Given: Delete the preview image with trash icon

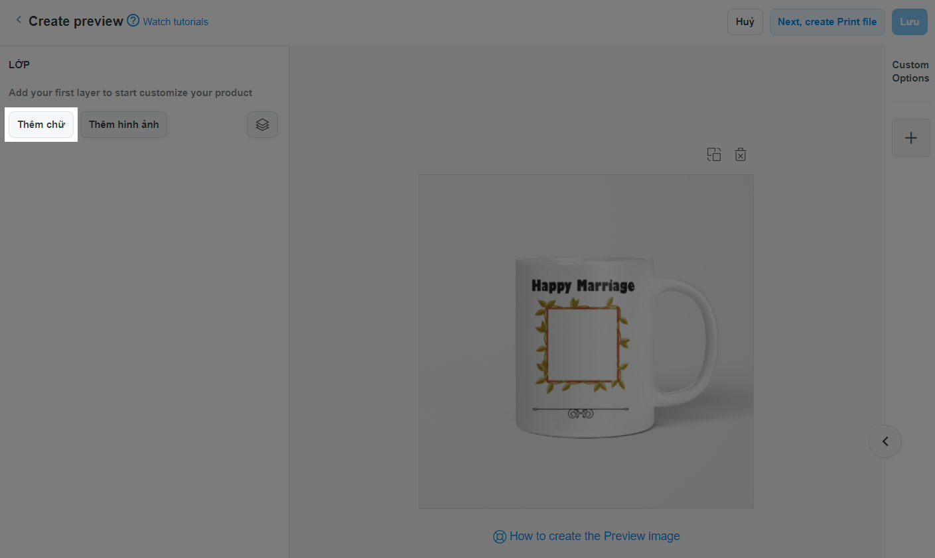Looking at the screenshot, I should [741, 154].
